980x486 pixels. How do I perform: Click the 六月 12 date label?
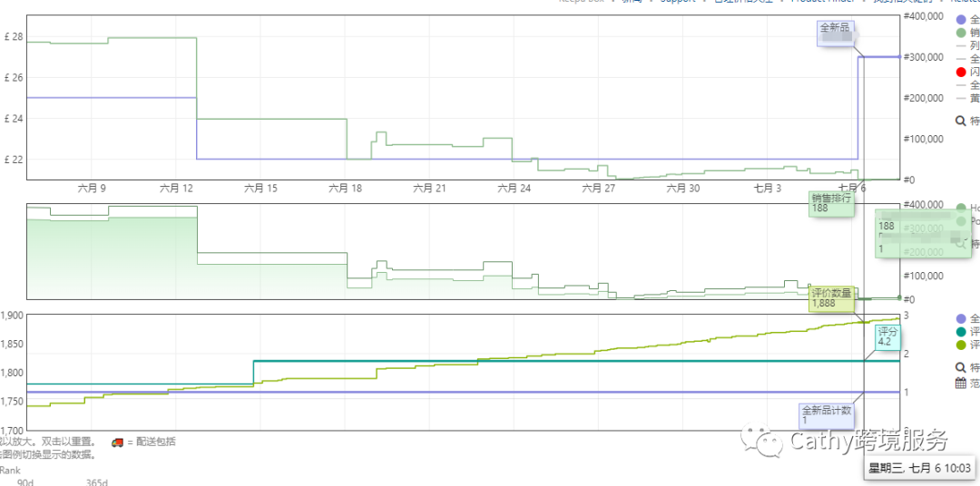(176, 188)
